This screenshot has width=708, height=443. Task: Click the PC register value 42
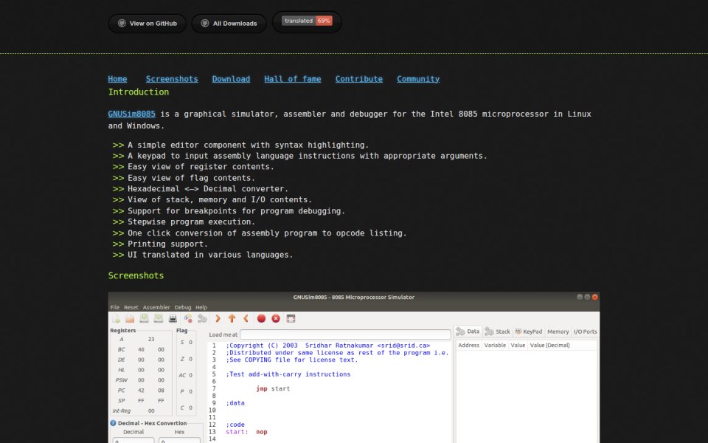(x=142, y=390)
